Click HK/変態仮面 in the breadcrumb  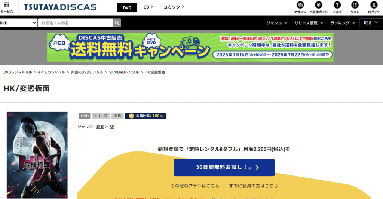coord(155,72)
